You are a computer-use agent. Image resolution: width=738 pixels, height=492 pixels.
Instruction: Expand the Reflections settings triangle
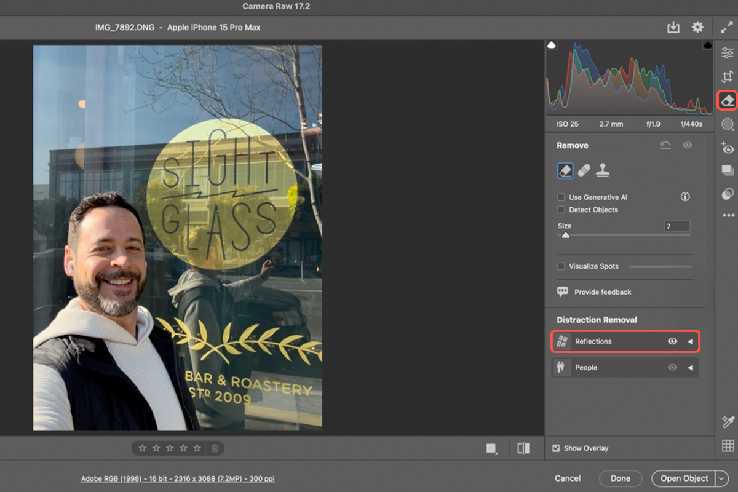click(691, 341)
